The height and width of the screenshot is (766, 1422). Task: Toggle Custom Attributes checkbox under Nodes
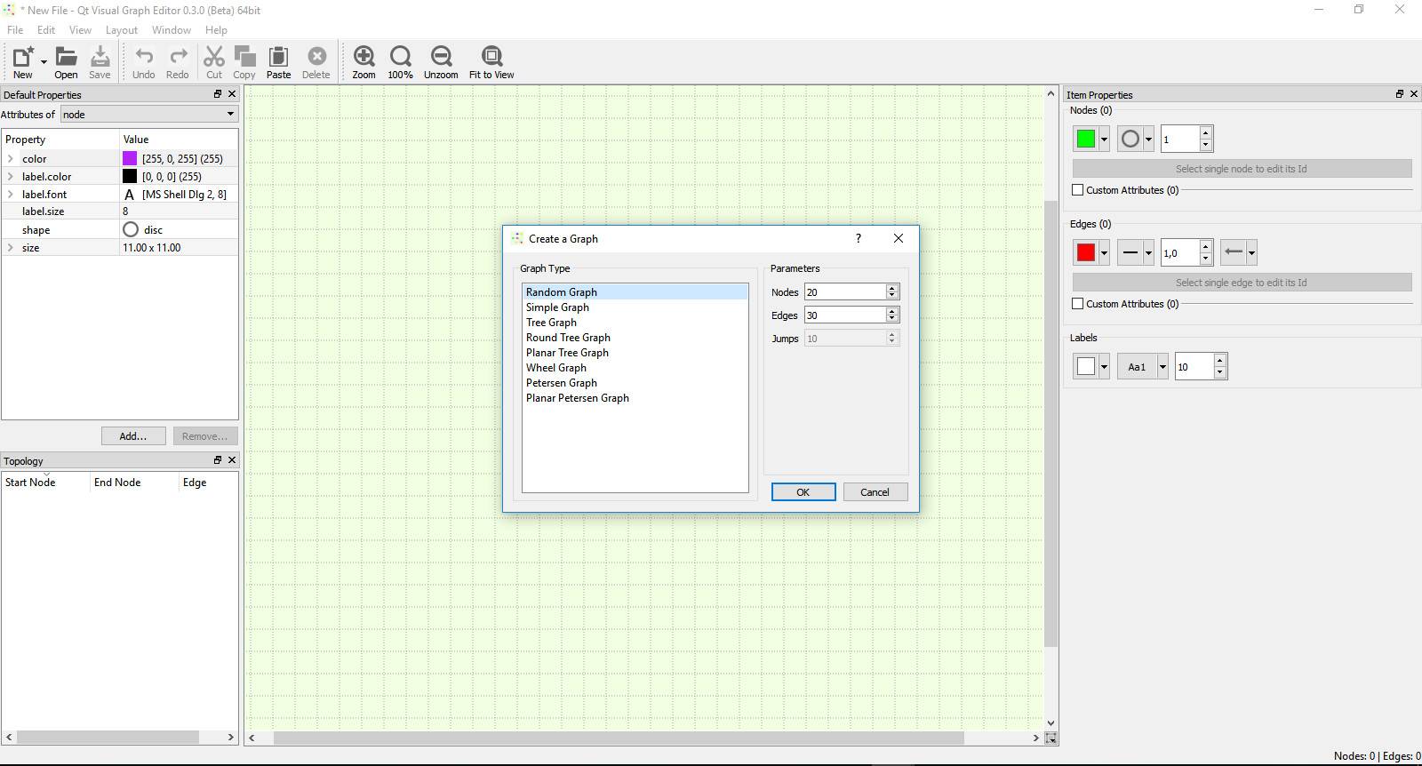tap(1078, 190)
